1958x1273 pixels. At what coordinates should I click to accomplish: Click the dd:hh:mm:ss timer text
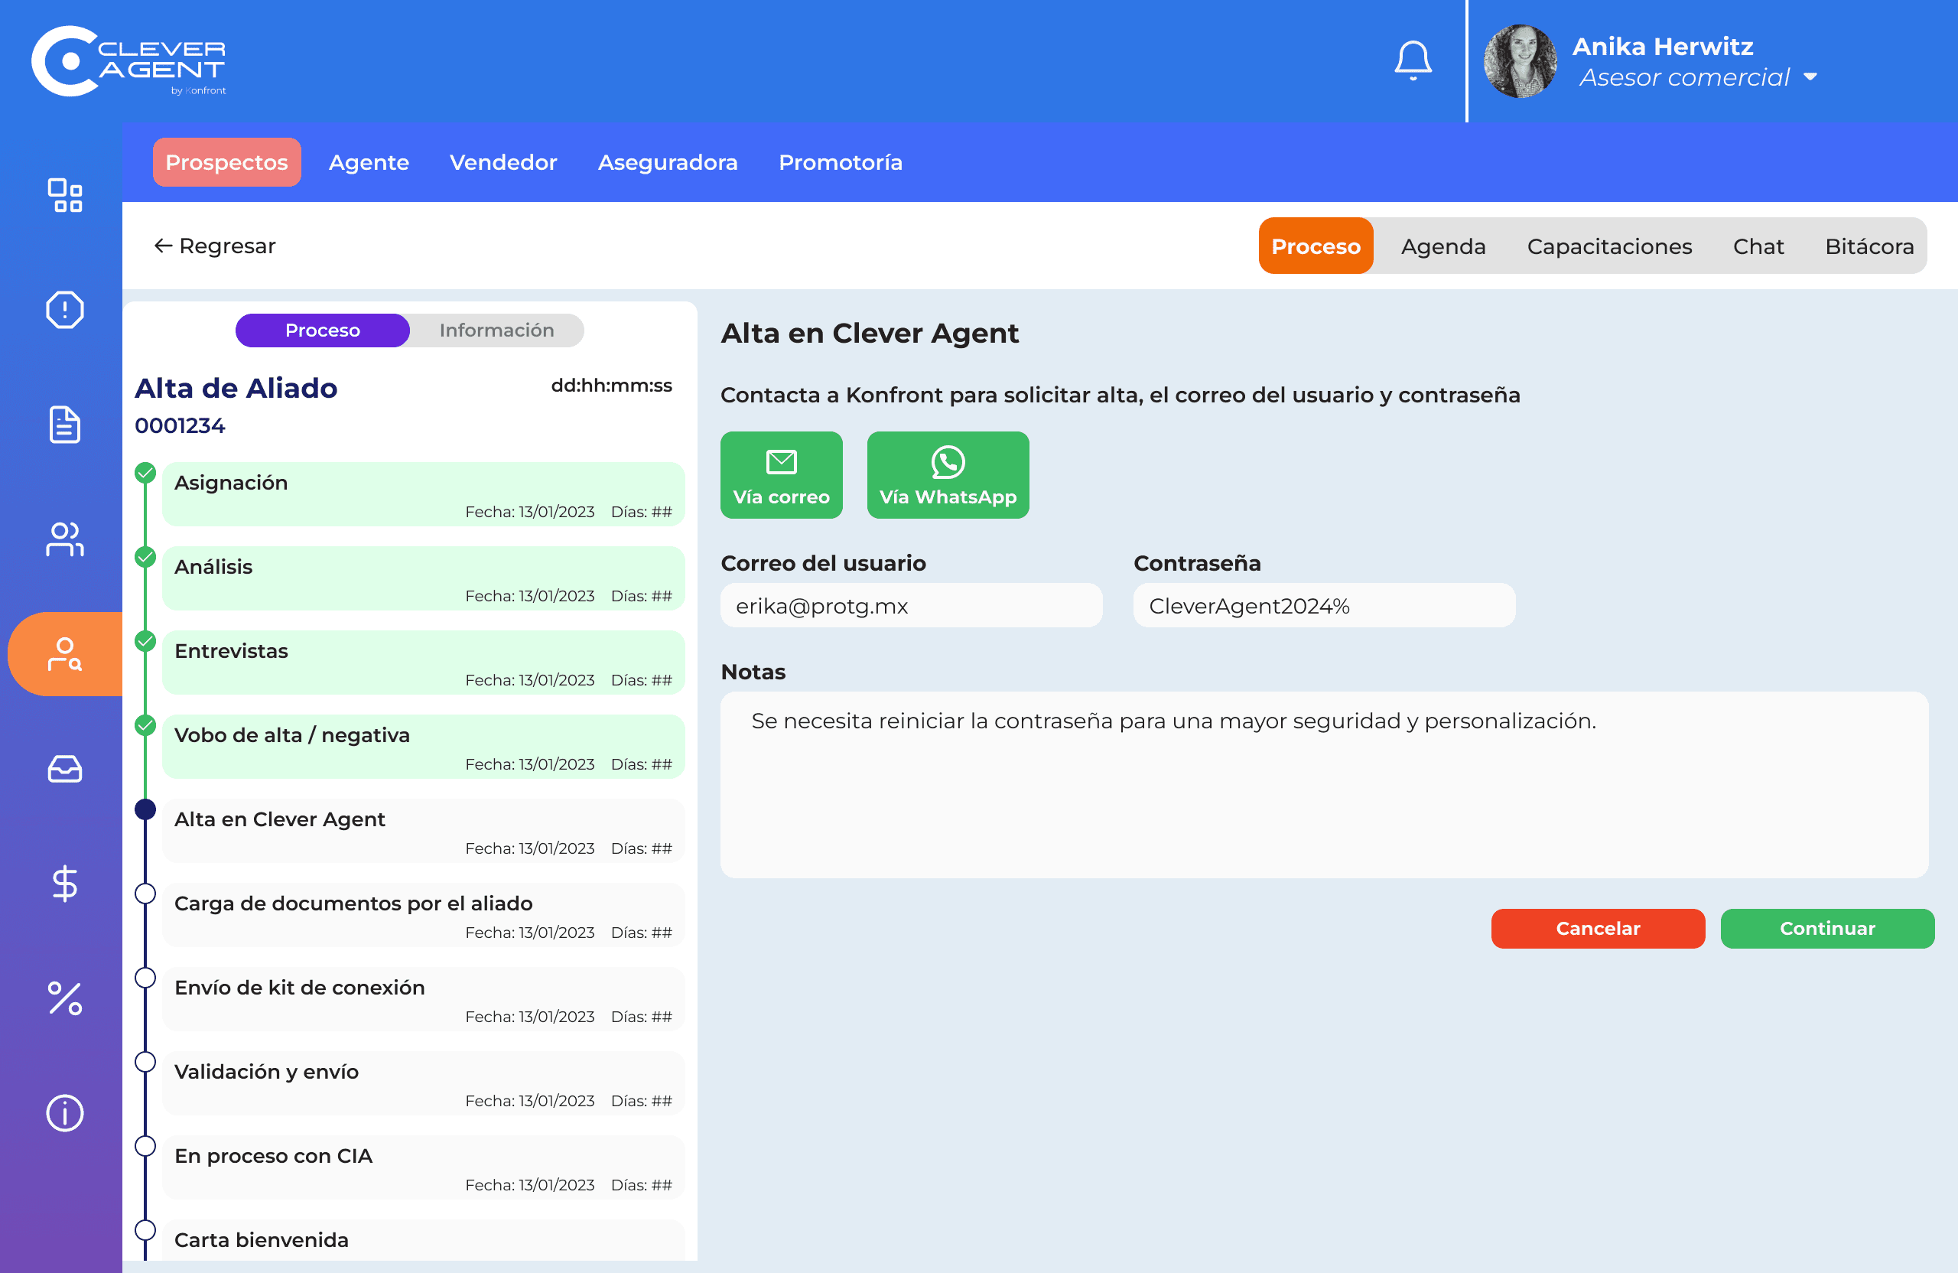(x=611, y=385)
